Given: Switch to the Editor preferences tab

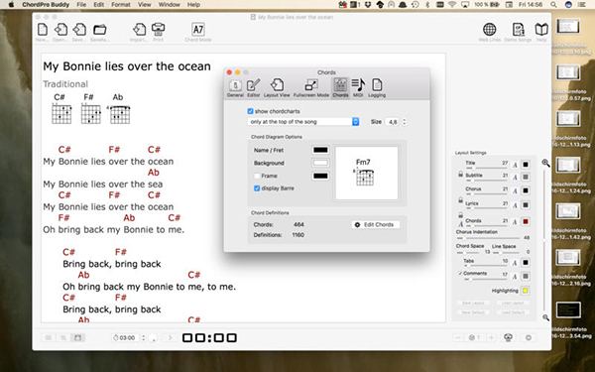Looking at the screenshot, I should (254, 88).
